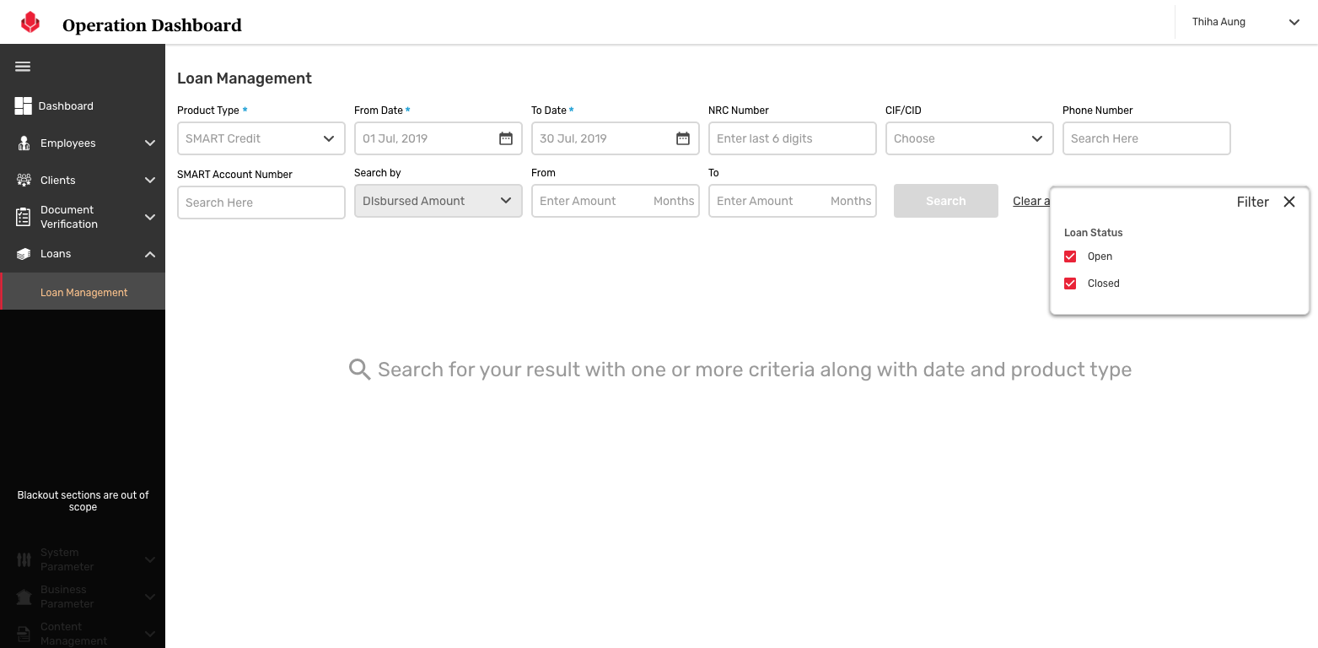Open the To Date calendar icon
The image size is (1318, 648).
pos(683,138)
